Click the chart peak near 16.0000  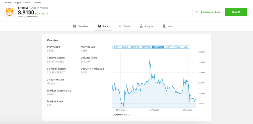tap(149, 60)
